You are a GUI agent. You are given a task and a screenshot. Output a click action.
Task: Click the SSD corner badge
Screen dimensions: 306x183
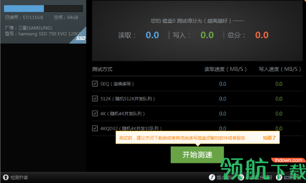coord(80,38)
